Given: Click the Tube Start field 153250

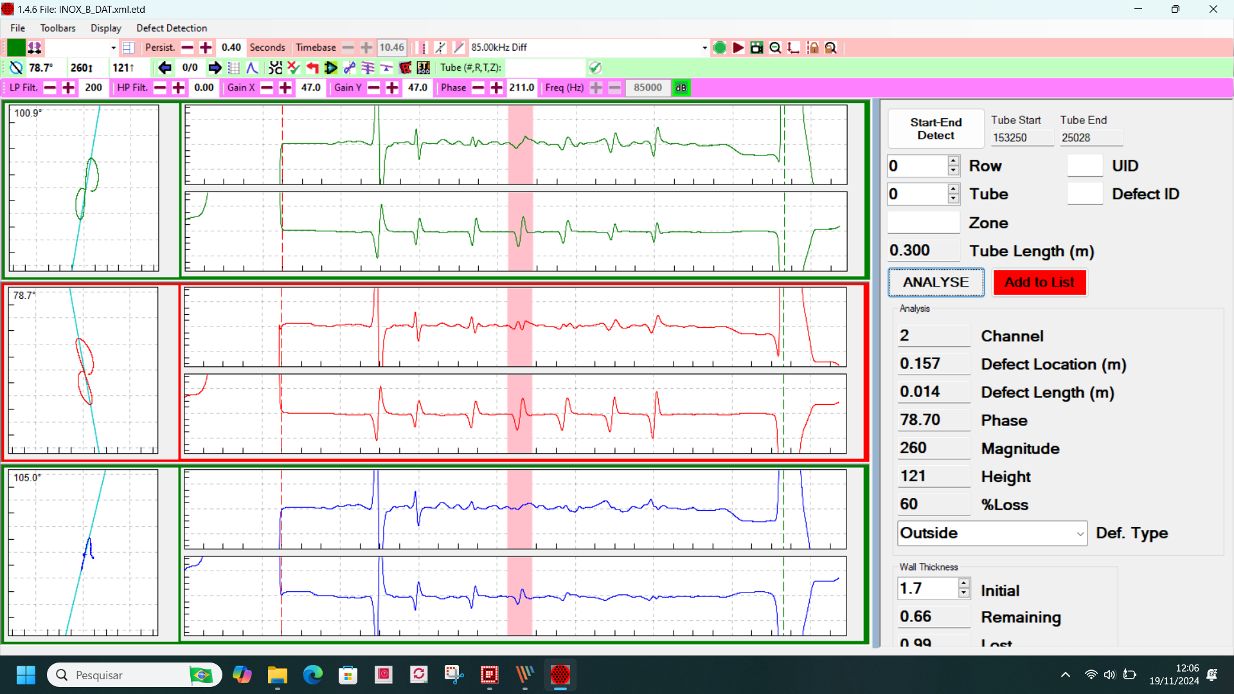Looking at the screenshot, I should (1022, 138).
